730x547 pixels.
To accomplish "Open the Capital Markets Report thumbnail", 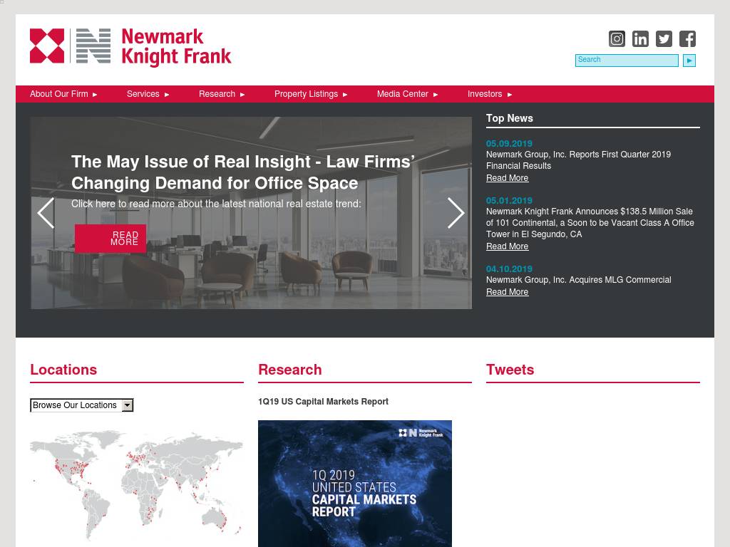I will point(354,483).
